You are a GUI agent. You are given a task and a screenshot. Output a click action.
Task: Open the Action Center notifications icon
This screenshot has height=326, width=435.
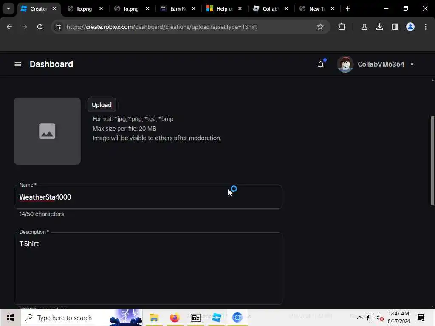pos(421,318)
